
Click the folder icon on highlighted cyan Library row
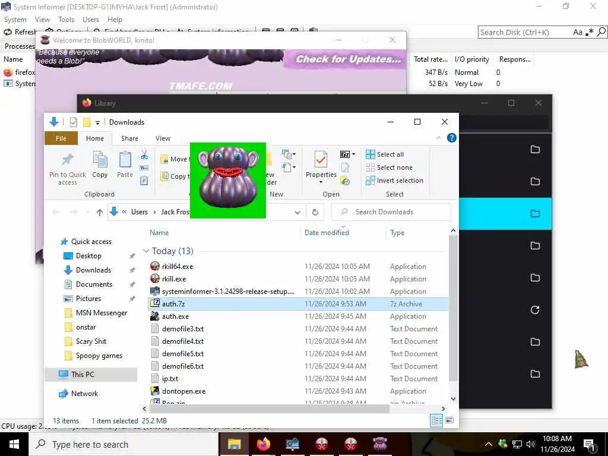[x=535, y=213]
